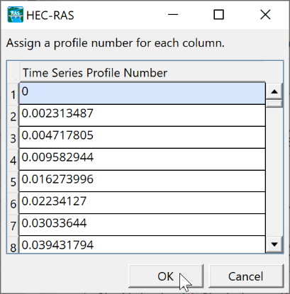Click the scroll up arrow
This screenshot has width=290, height=294.
[274, 91]
